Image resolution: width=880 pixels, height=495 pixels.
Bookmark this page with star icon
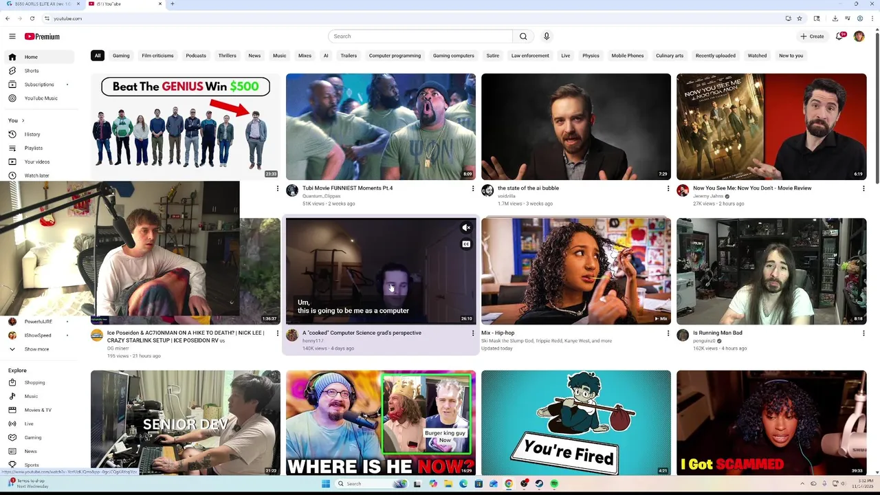(x=800, y=19)
